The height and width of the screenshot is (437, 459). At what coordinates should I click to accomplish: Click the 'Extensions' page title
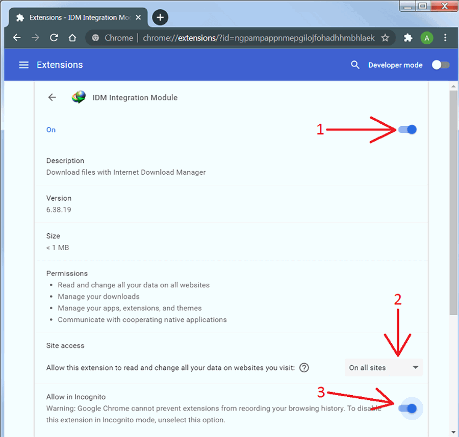[60, 65]
